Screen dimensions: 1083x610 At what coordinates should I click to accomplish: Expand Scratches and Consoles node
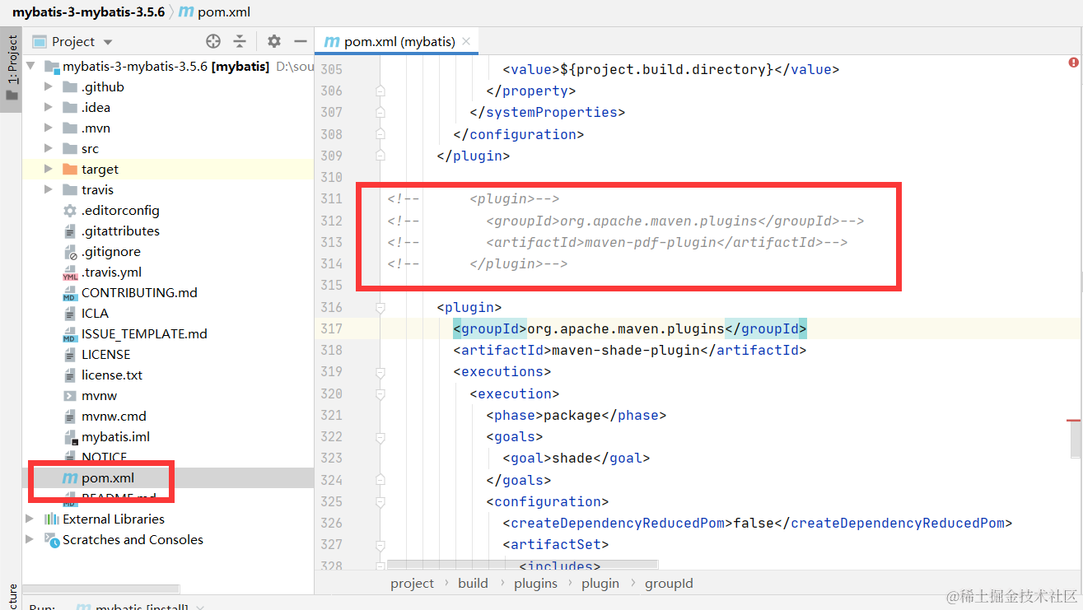click(x=30, y=539)
